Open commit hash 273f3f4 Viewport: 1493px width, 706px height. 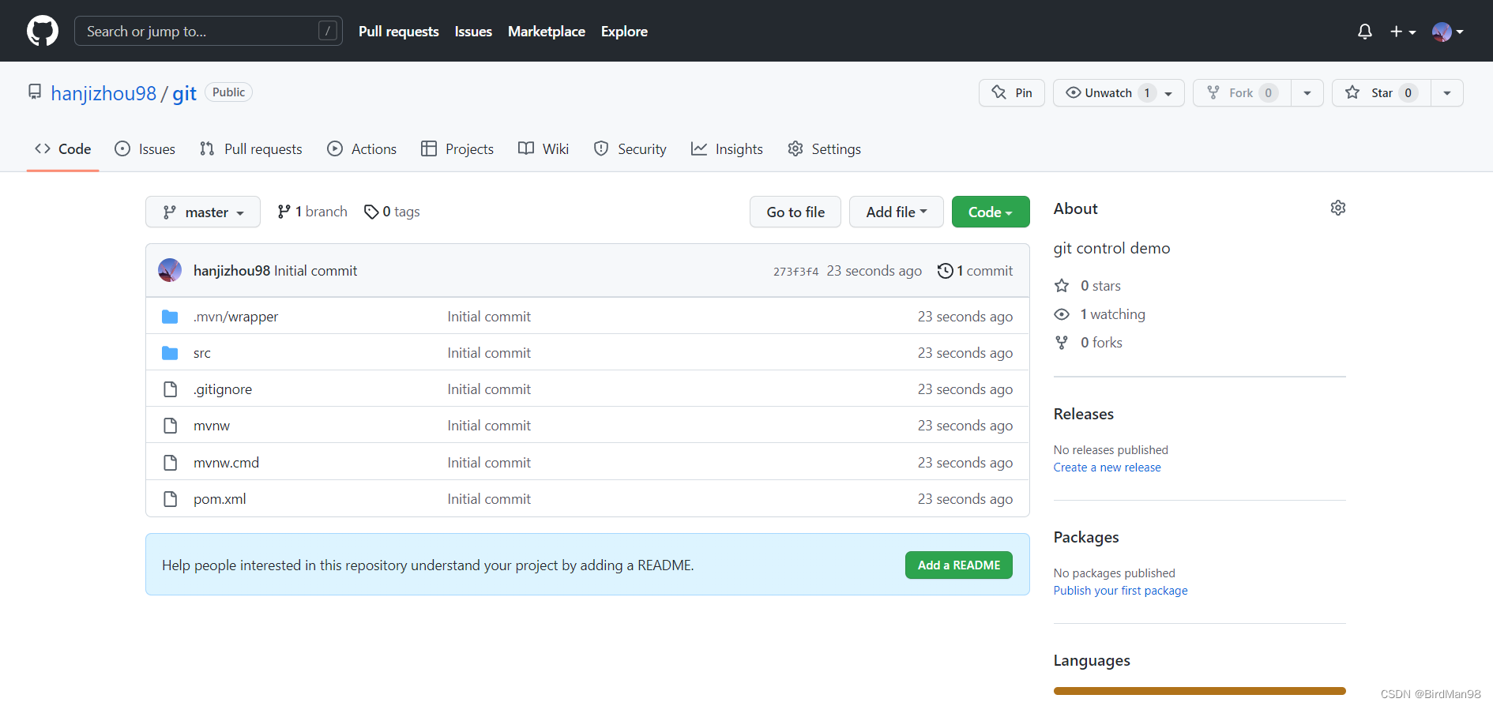pos(795,271)
